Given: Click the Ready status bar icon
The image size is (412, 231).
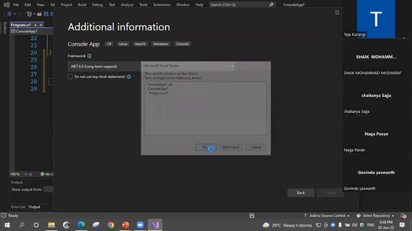Looking at the screenshot, I should pyautogui.click(x=4, y=216).
